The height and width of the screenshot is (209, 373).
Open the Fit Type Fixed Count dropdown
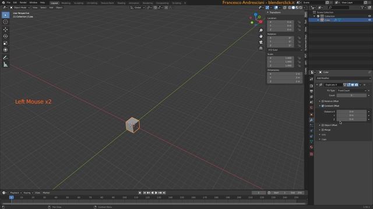pyautogui.click(x=352, y=91)
